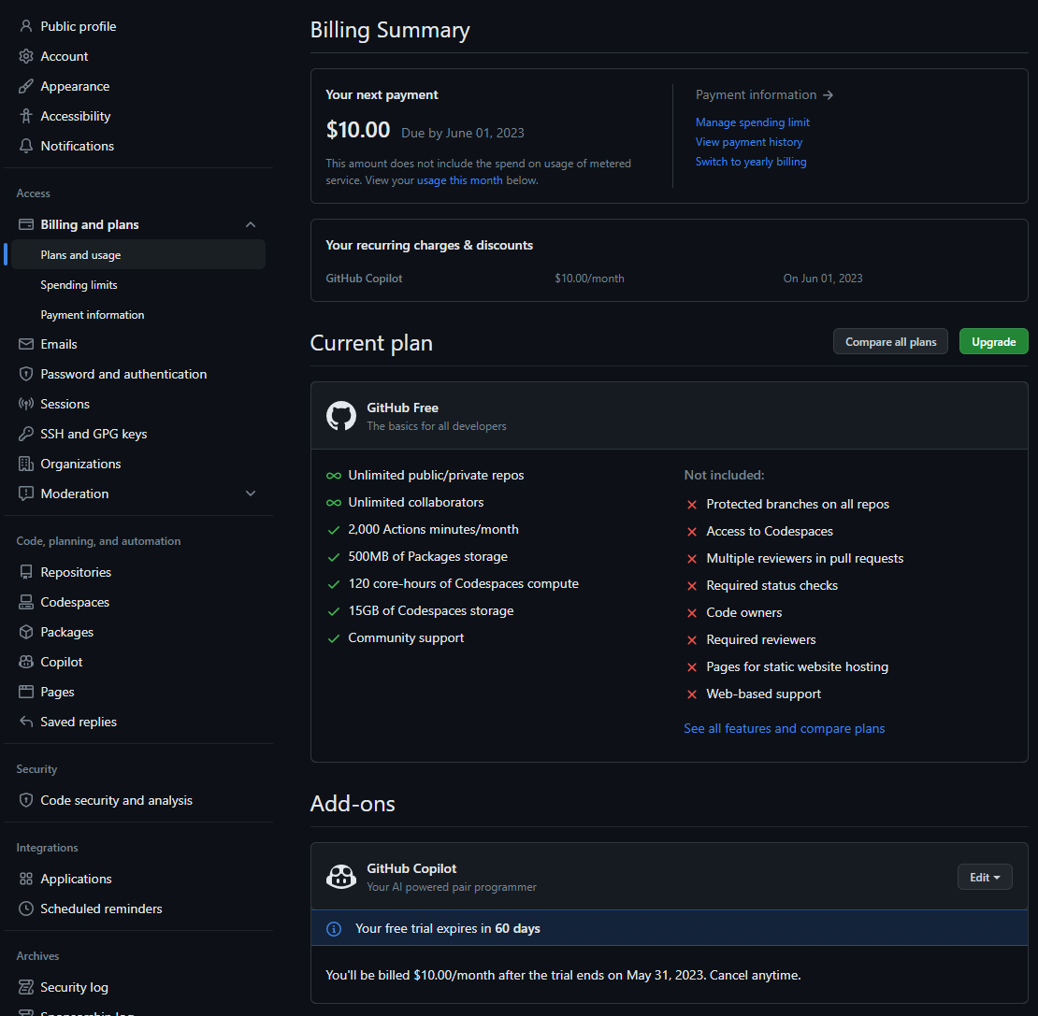This screenshot has width=1038, height=1016.
Task: Click the $10.00/month recurring charge text
Action: point(589,279)
